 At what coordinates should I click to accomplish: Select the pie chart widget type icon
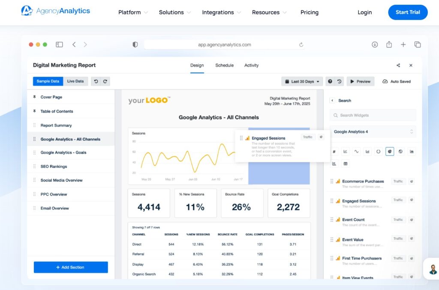pos(389,152)
